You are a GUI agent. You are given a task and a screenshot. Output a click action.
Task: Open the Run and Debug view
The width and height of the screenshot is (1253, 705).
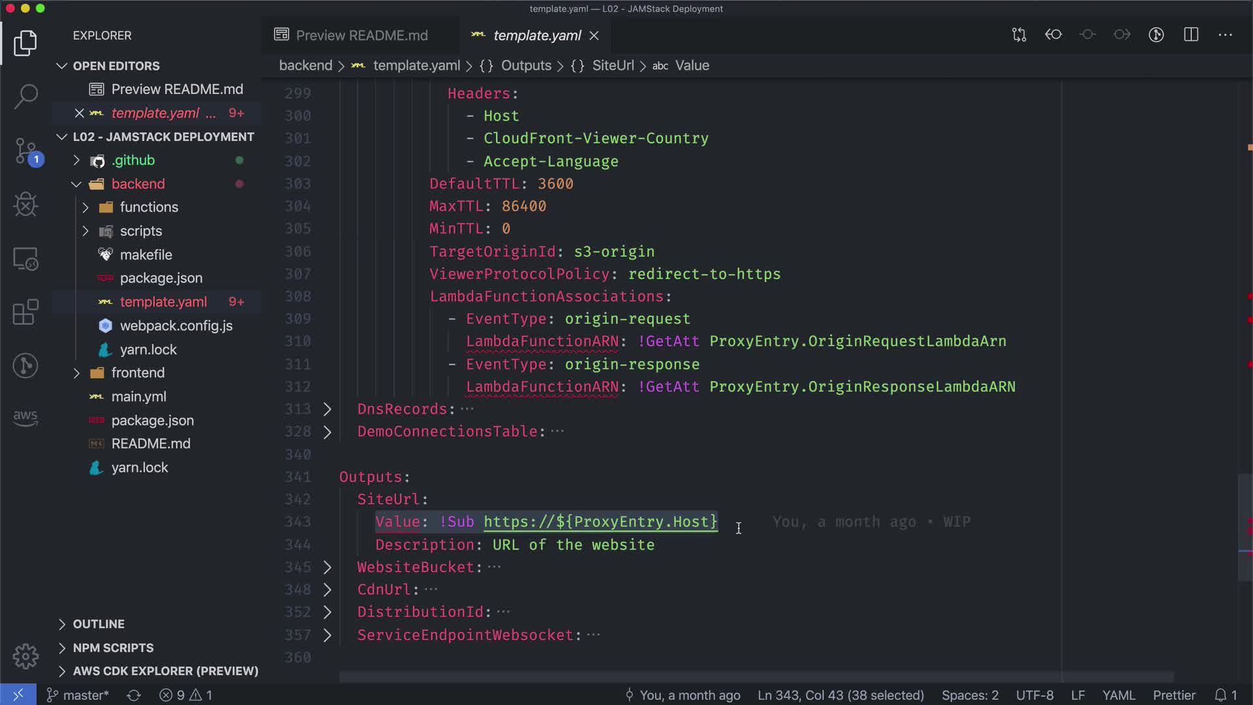tap(25, 205)
